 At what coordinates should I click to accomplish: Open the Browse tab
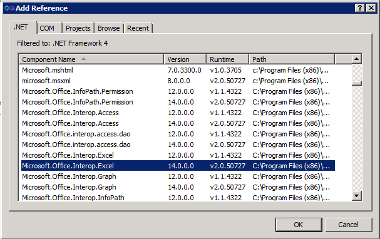point(109,28)
